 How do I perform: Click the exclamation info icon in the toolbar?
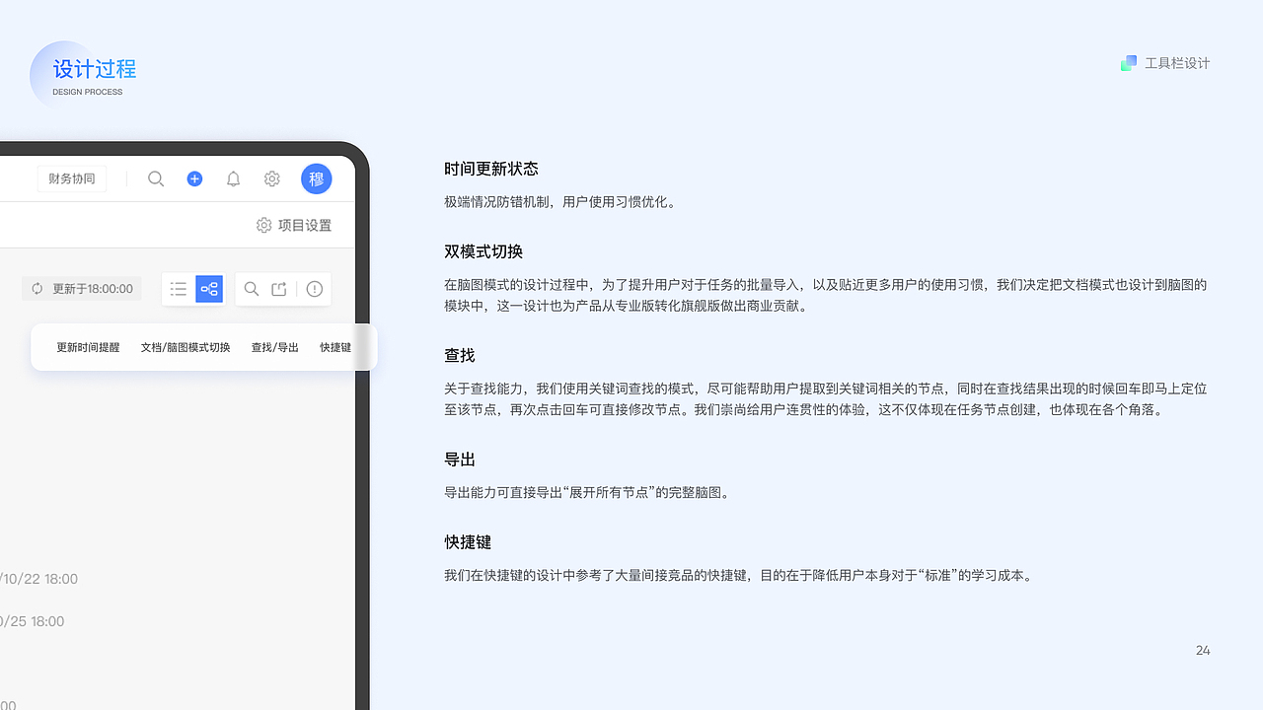(314, 289)
